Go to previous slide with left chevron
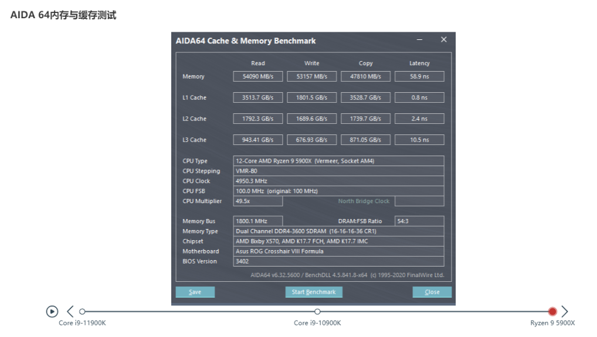The image size is (597, 337). coord(70,311)
